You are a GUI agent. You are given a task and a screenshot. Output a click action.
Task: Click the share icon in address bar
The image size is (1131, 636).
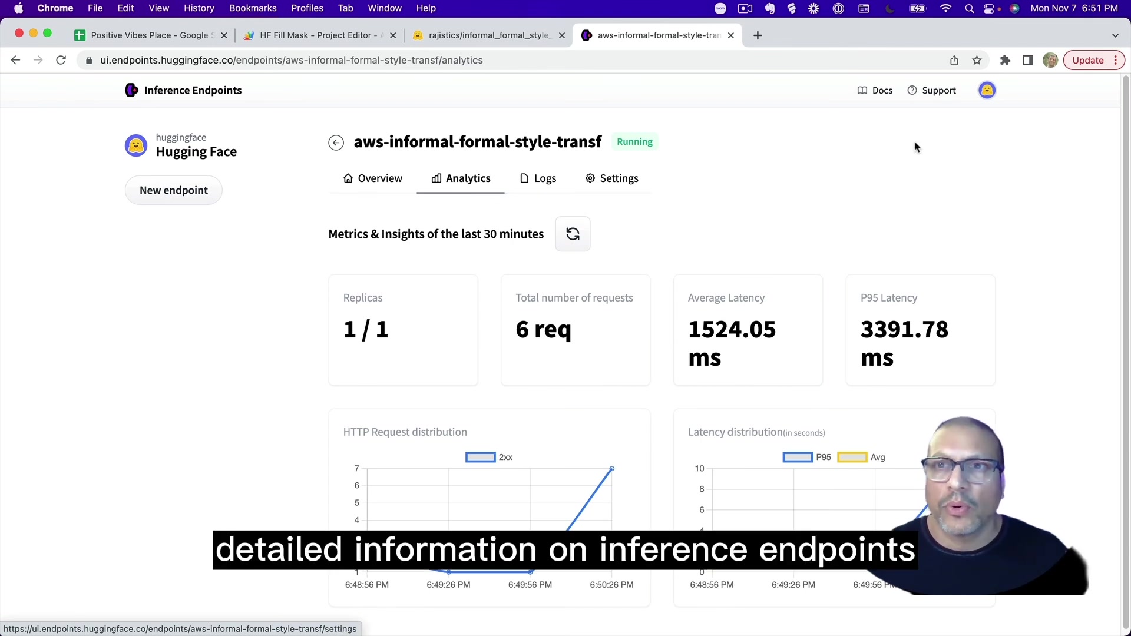954,60
